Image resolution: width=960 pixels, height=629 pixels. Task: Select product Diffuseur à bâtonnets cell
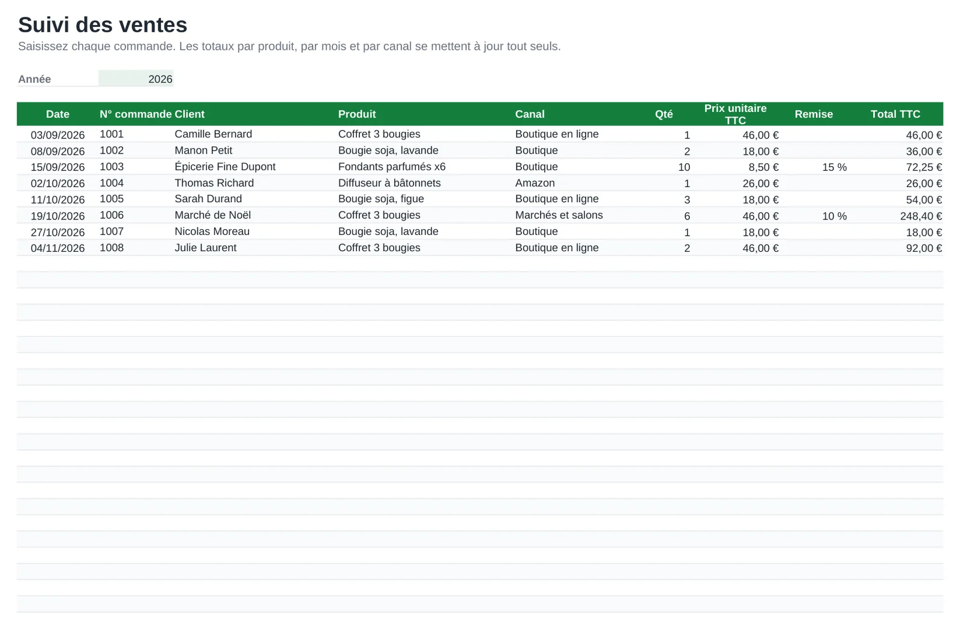click(425, 183)
